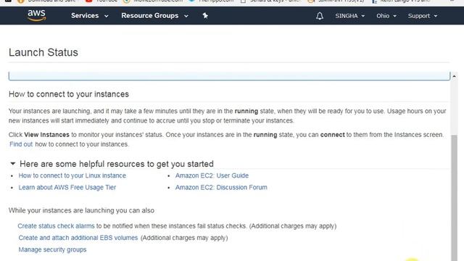Image resolution: width=464 pixels, height=261 pixels.
Task: Click the scrollbar up arrow
Action: click(454, 76)
